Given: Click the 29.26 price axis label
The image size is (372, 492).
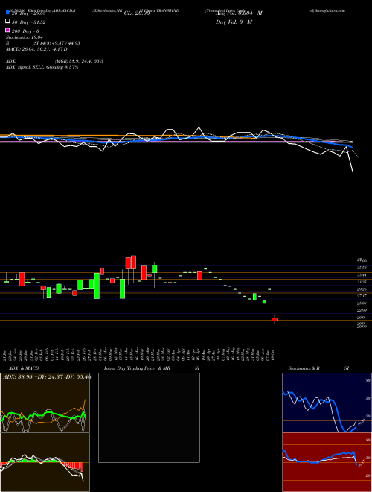Looking at the screenshot, I should coord(362,289).
